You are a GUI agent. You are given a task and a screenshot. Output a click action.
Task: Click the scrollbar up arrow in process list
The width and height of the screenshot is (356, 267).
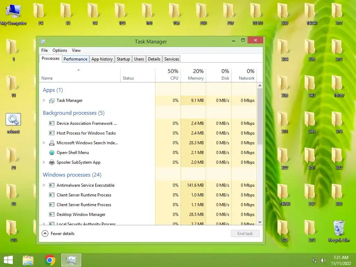(260, 86)
